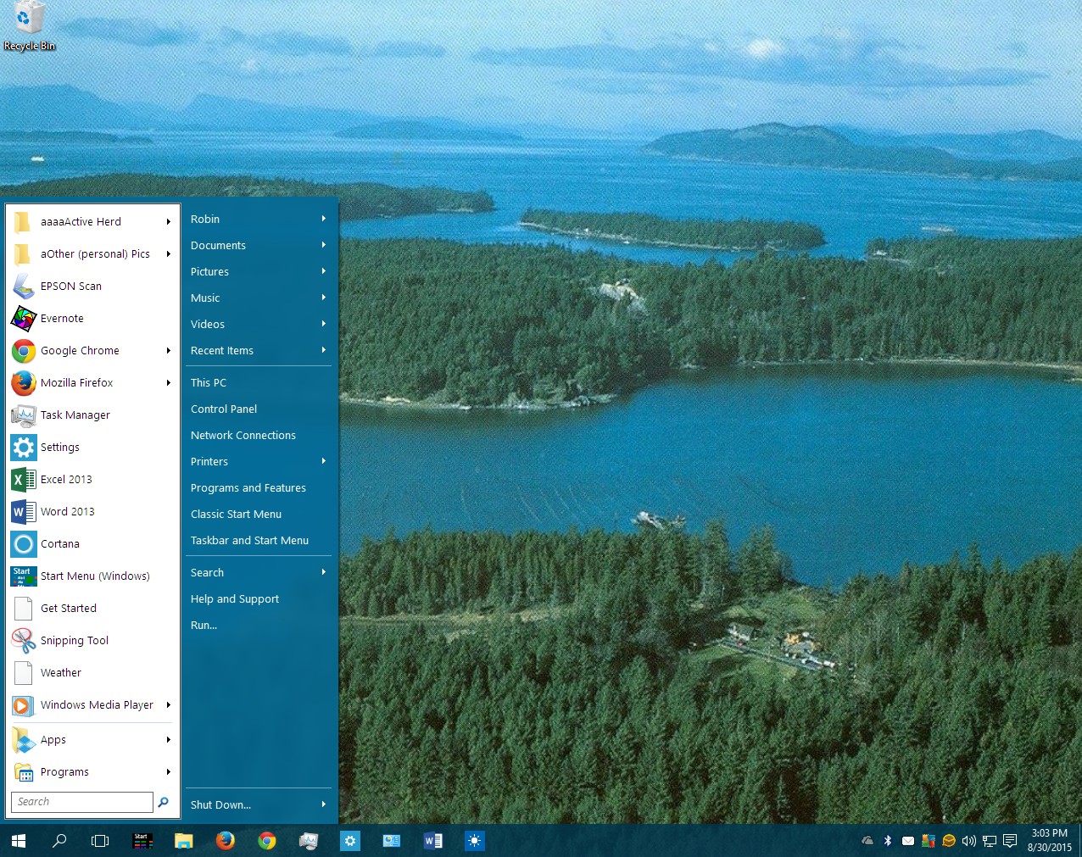Select the Recycle Bin desktop icon
Image resolution: width=1082 pixels, height=857 pixels.
click(29, 27)
